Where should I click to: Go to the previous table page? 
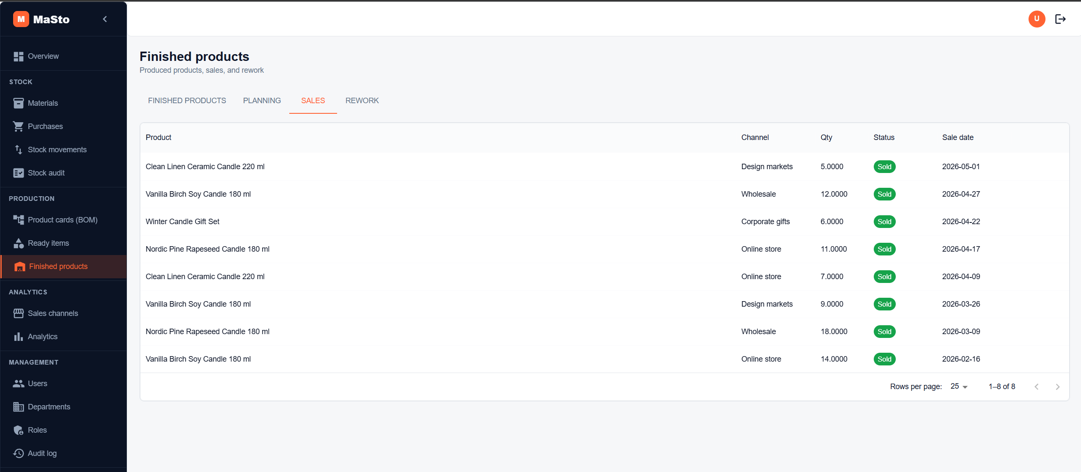(x=1037, y=387)
